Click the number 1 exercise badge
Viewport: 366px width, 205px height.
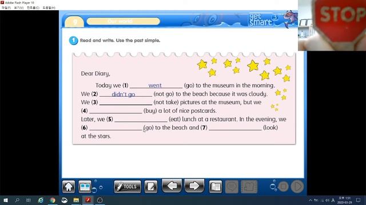click(x=73, y=40)
